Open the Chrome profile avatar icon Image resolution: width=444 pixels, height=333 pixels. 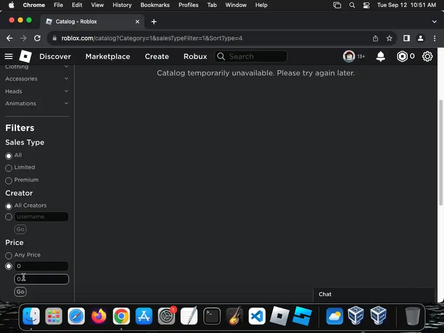(421, 38)
